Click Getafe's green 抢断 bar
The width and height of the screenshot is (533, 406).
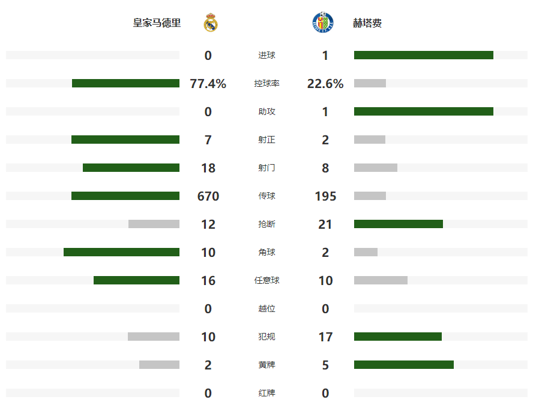[x=398, y=224]
